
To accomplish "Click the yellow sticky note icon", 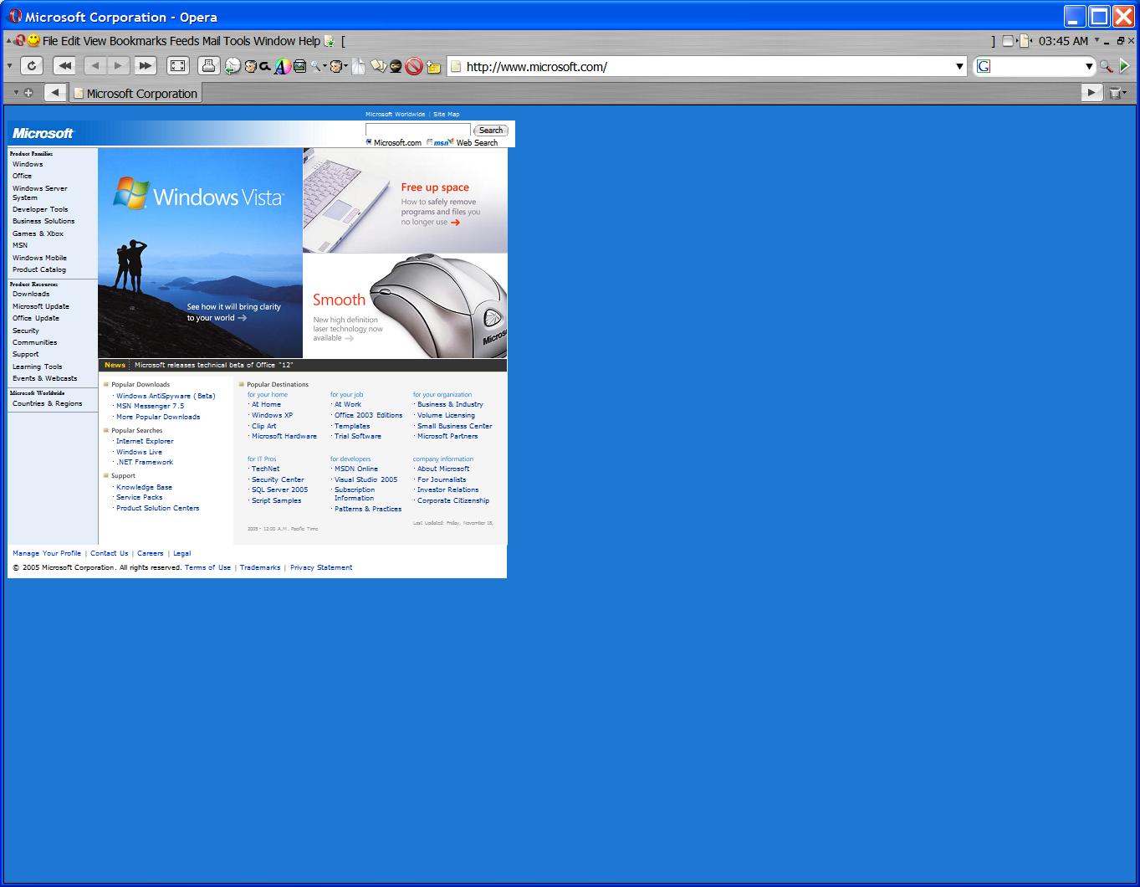I will 434,68.
